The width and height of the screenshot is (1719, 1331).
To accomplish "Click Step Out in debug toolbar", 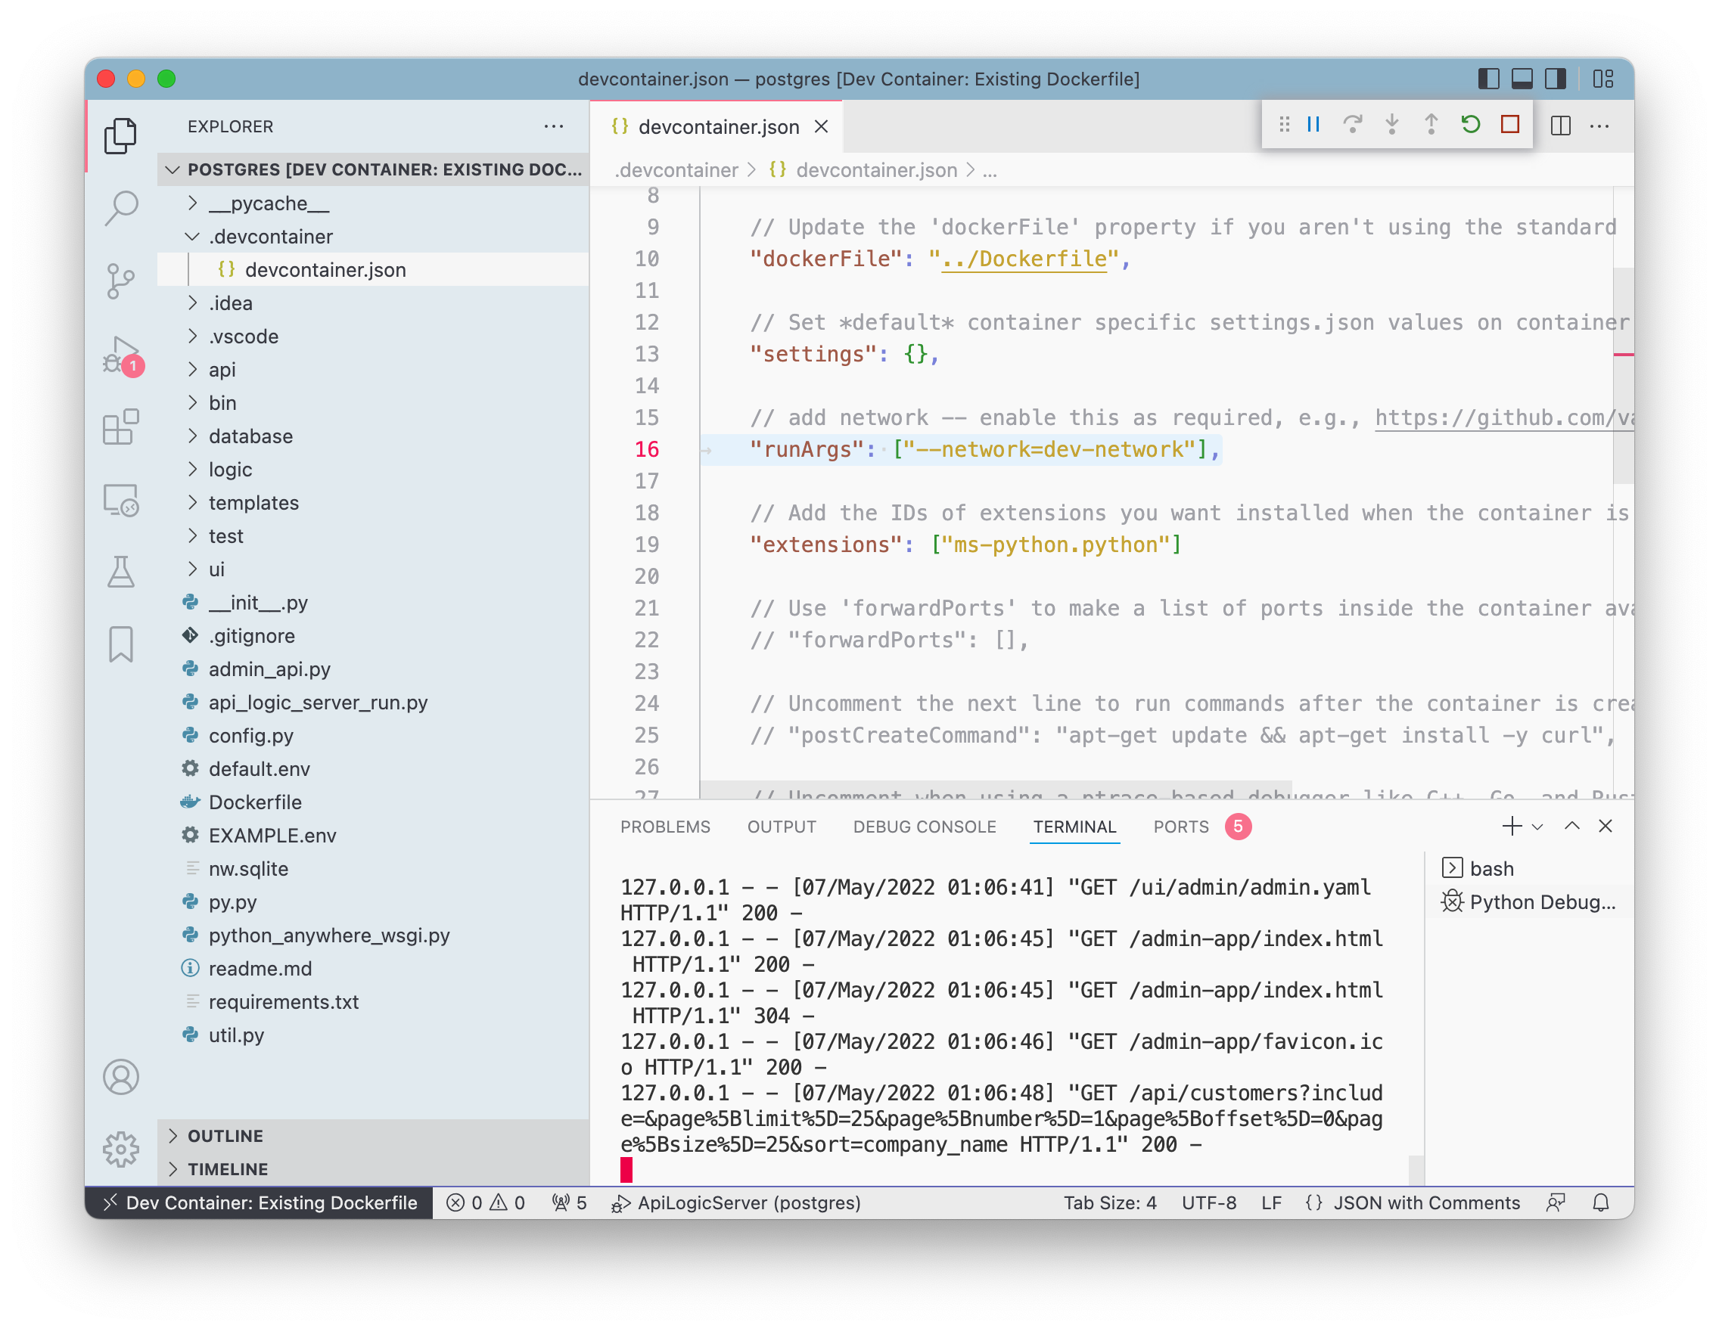I will 1431,124.
